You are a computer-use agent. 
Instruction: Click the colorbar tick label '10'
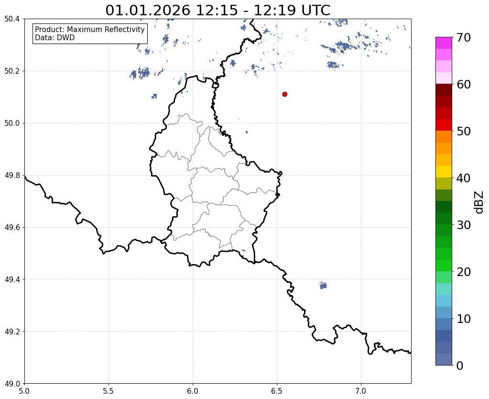click(x=464, y=319)
